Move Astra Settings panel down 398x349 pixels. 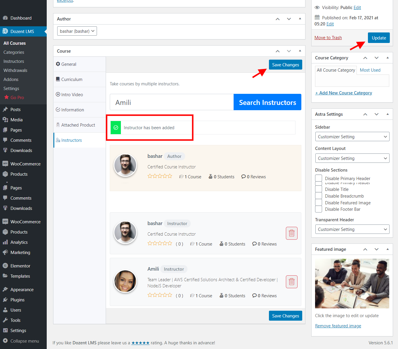click(x=376, y=114)
